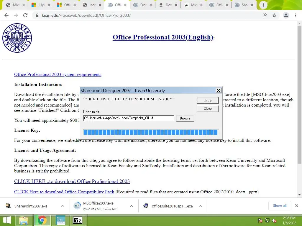Expand MSOffice2007.exe download options

point(132,206)
